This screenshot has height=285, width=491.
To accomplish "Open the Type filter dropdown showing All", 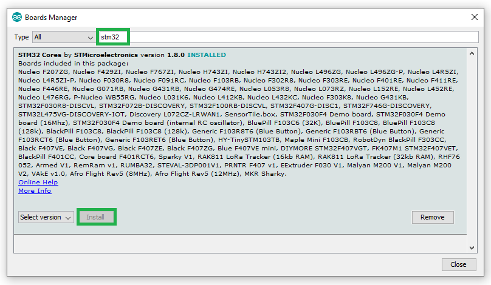I will 63,37.
